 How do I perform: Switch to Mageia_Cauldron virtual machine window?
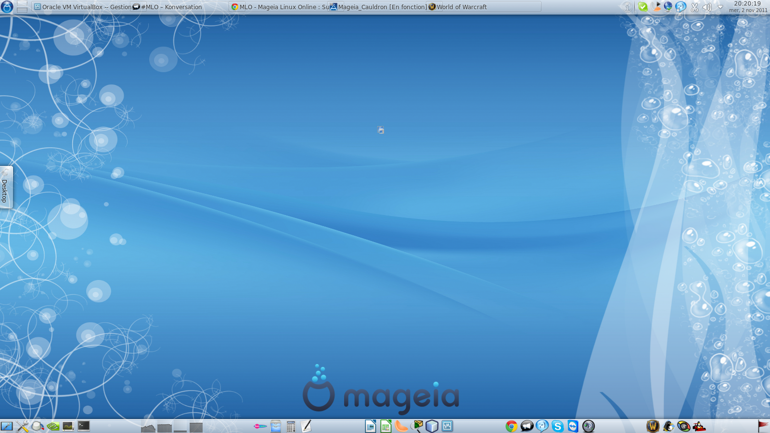(x=378, y=7)
